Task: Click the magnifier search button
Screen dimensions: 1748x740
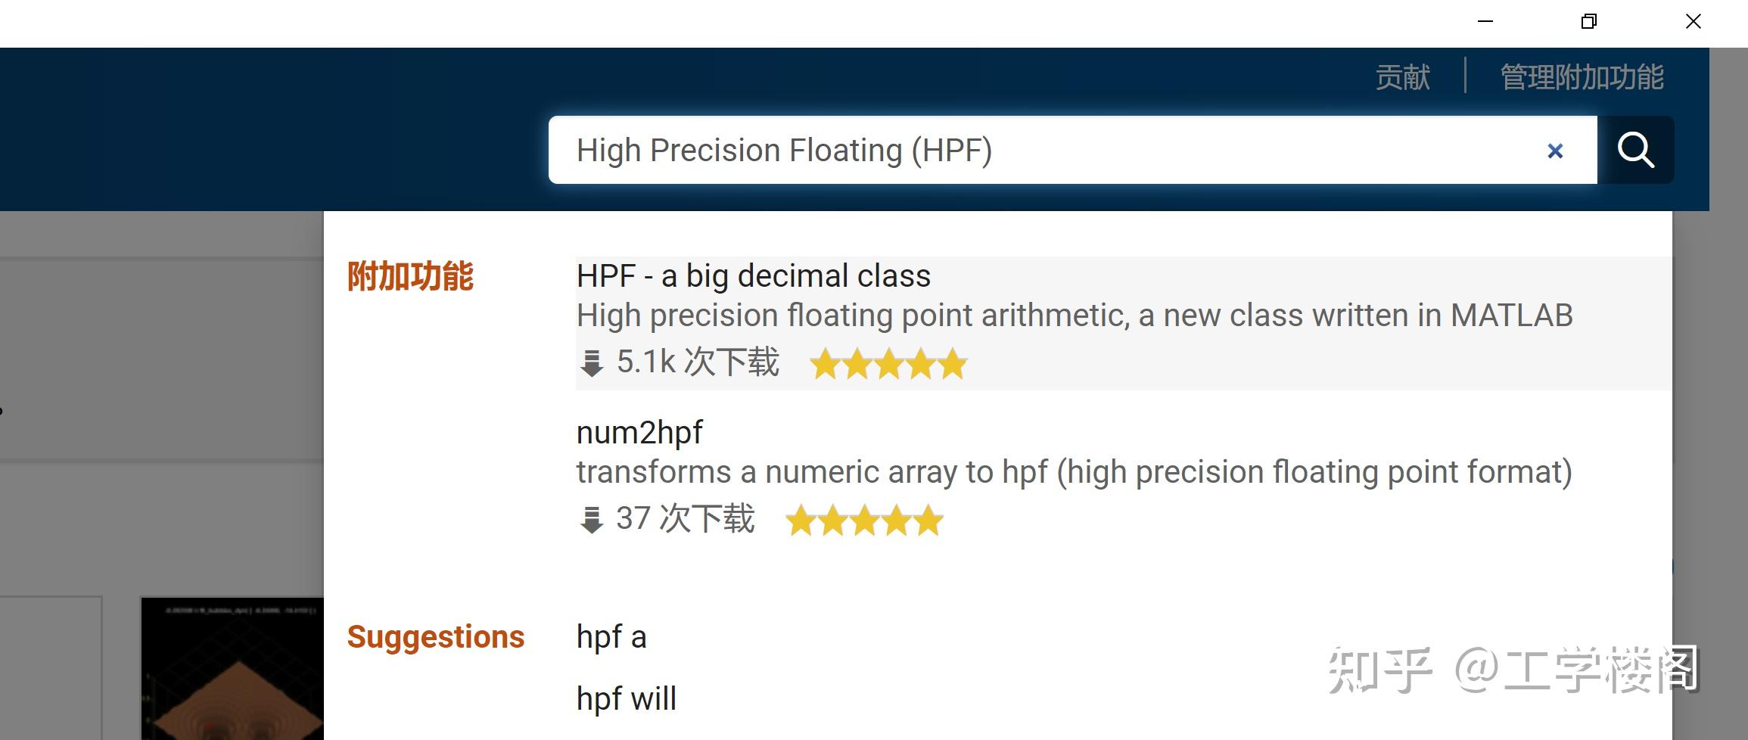Action: pyautogui.click(x=1634, y=150)
